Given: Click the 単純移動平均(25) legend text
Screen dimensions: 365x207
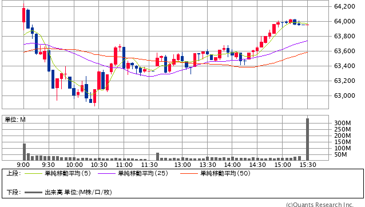Looking at the screenshot, I should tap(143, 173).
